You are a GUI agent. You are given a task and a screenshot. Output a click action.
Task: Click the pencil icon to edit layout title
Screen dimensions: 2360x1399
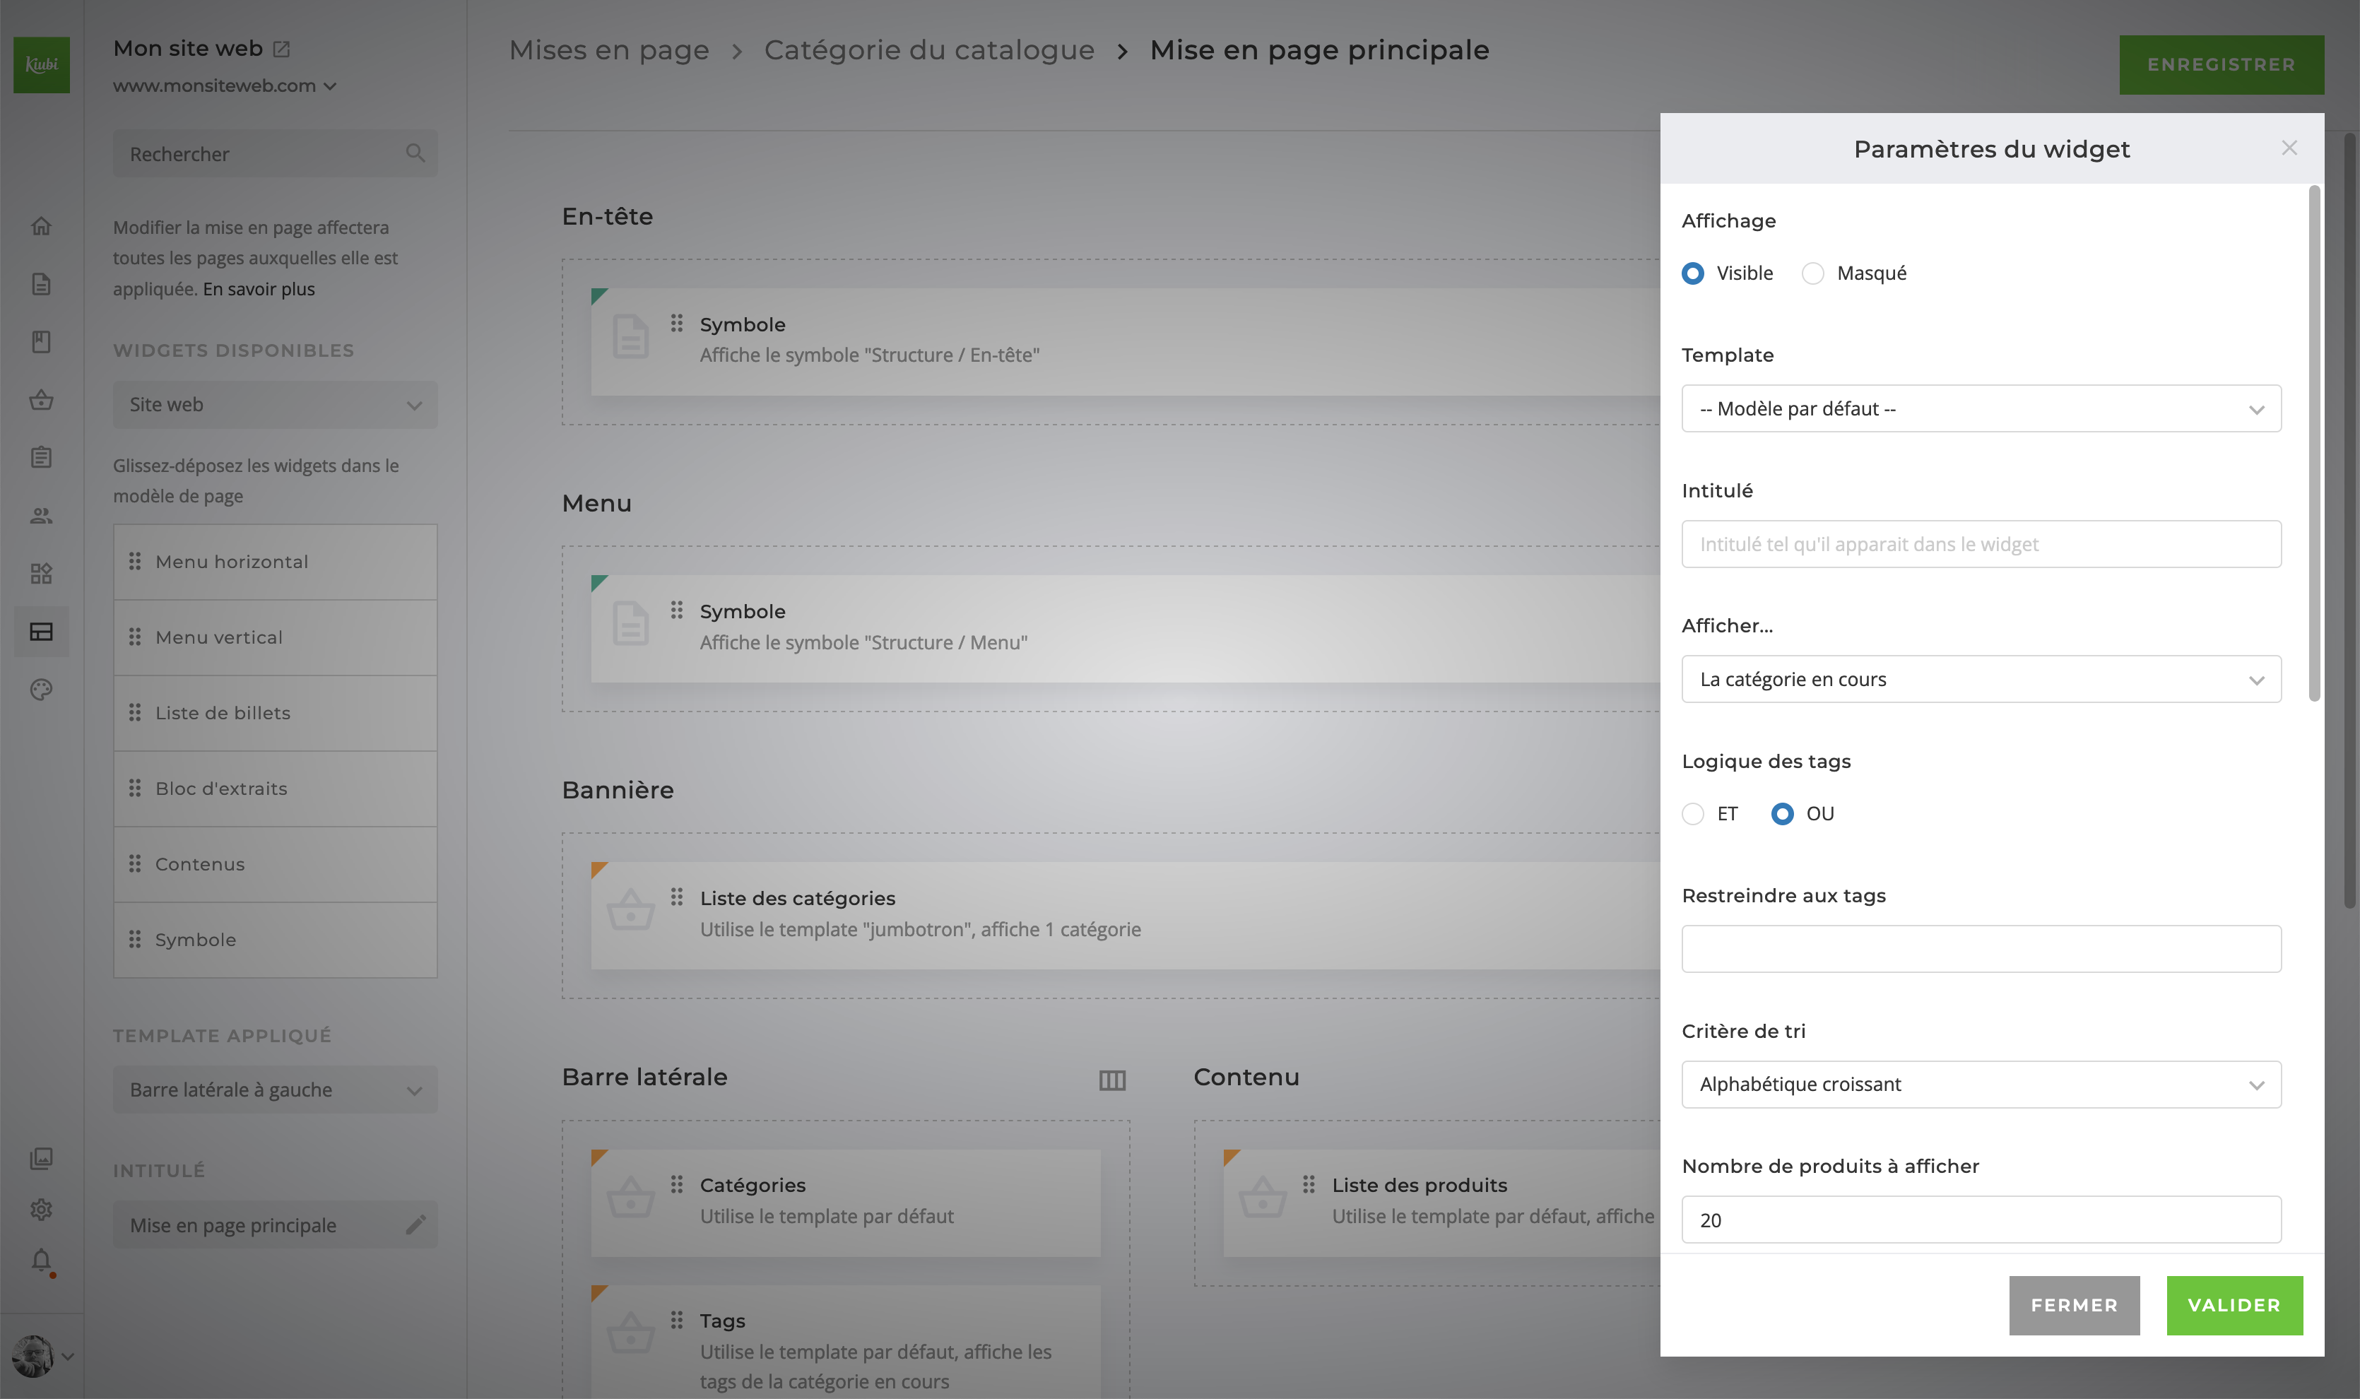click(415, 1224)
